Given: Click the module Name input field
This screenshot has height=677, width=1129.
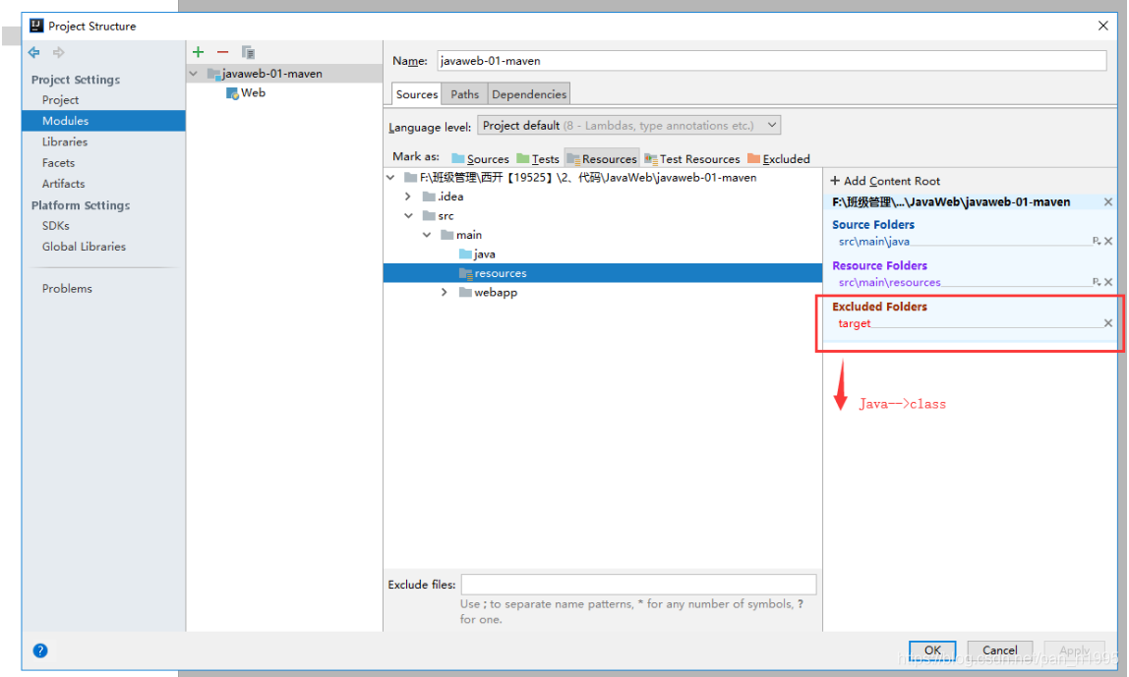Looking at the screenshot, I should click(771, 61).
